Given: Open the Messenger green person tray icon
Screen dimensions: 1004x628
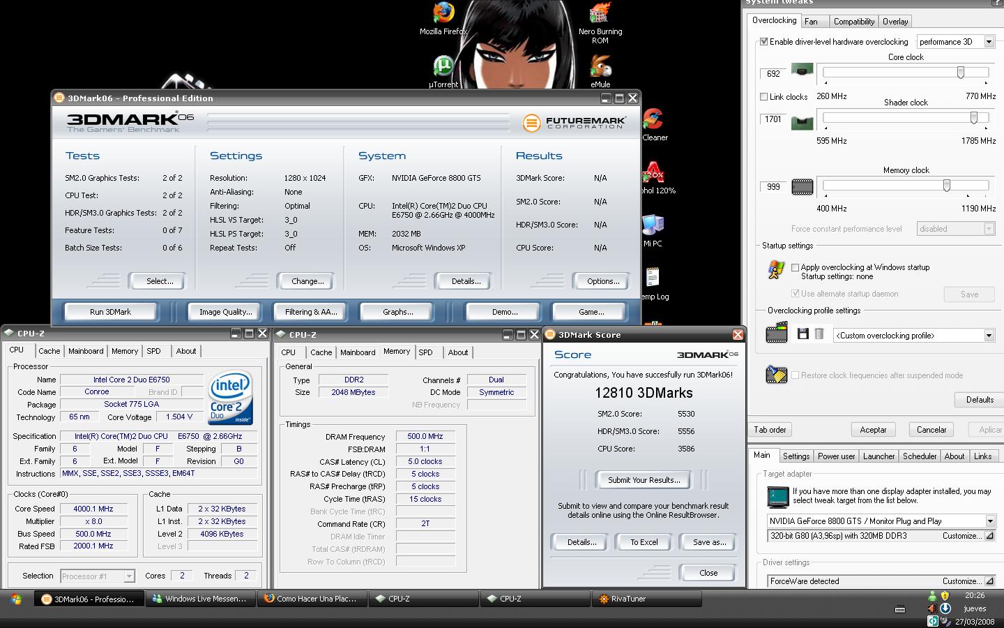Looking at the screenshot, I should 931,596.
